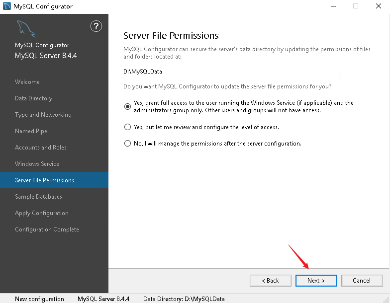The image size is (390, 303).
Task: Click the Next button
Action: (316, 281)
